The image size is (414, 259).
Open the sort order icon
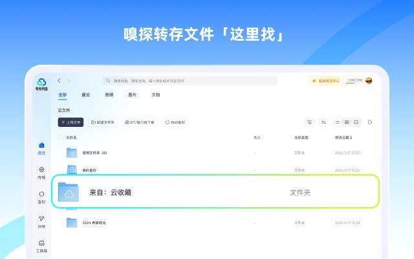click(323, 122)
